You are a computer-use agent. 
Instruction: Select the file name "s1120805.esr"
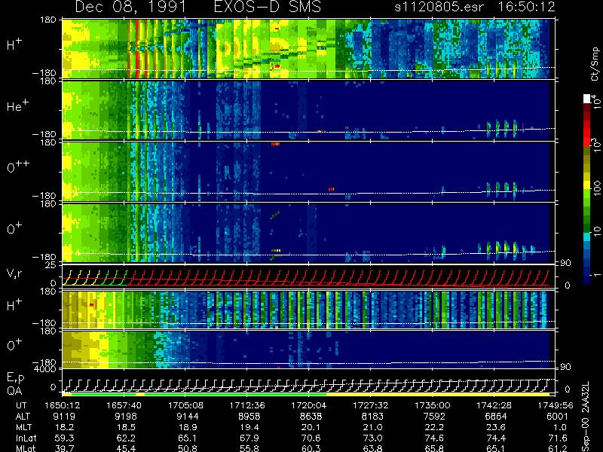(439, 8)
